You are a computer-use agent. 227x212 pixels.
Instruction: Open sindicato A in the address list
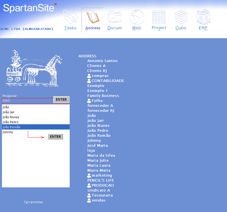[x=99, y=190]
